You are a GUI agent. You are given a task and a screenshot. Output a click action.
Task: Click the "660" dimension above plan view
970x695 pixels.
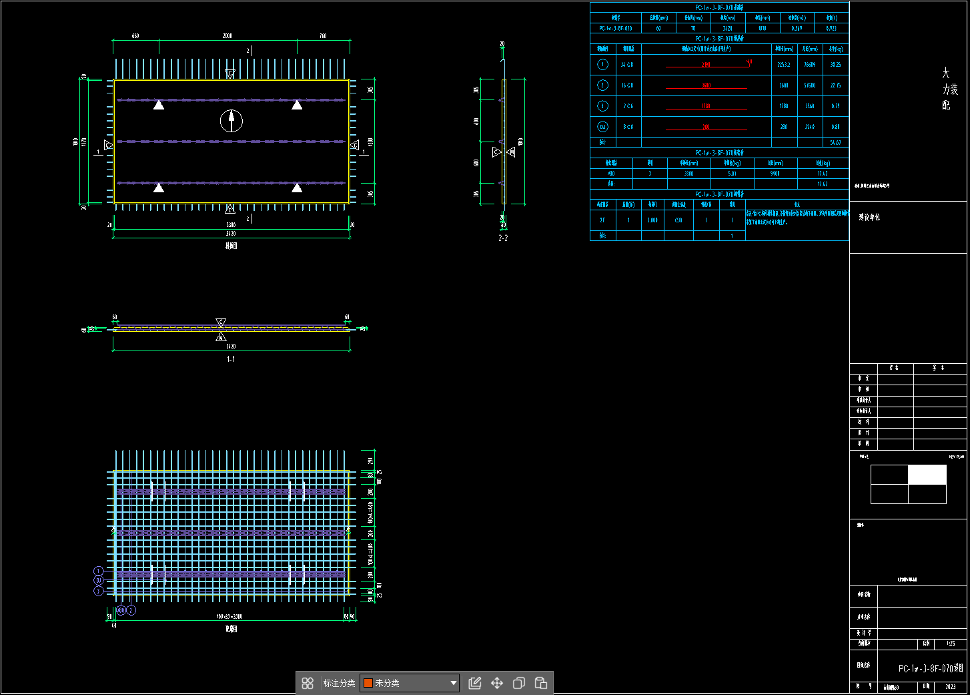click(135, 36)
